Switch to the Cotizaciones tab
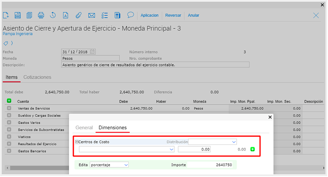Image resolution: width=328 pixels, height=177 pixels. click(37, 77)
